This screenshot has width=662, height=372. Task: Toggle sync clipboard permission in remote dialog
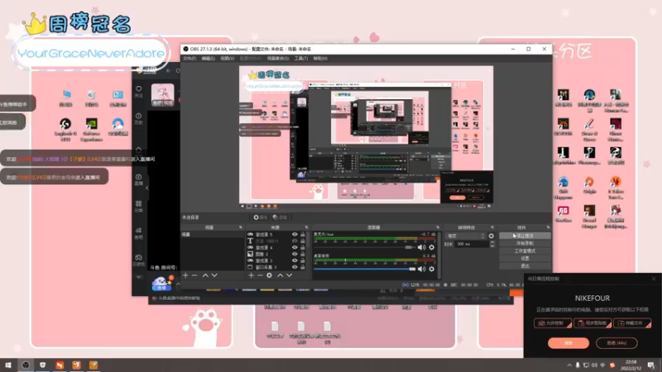coord(592,323)
